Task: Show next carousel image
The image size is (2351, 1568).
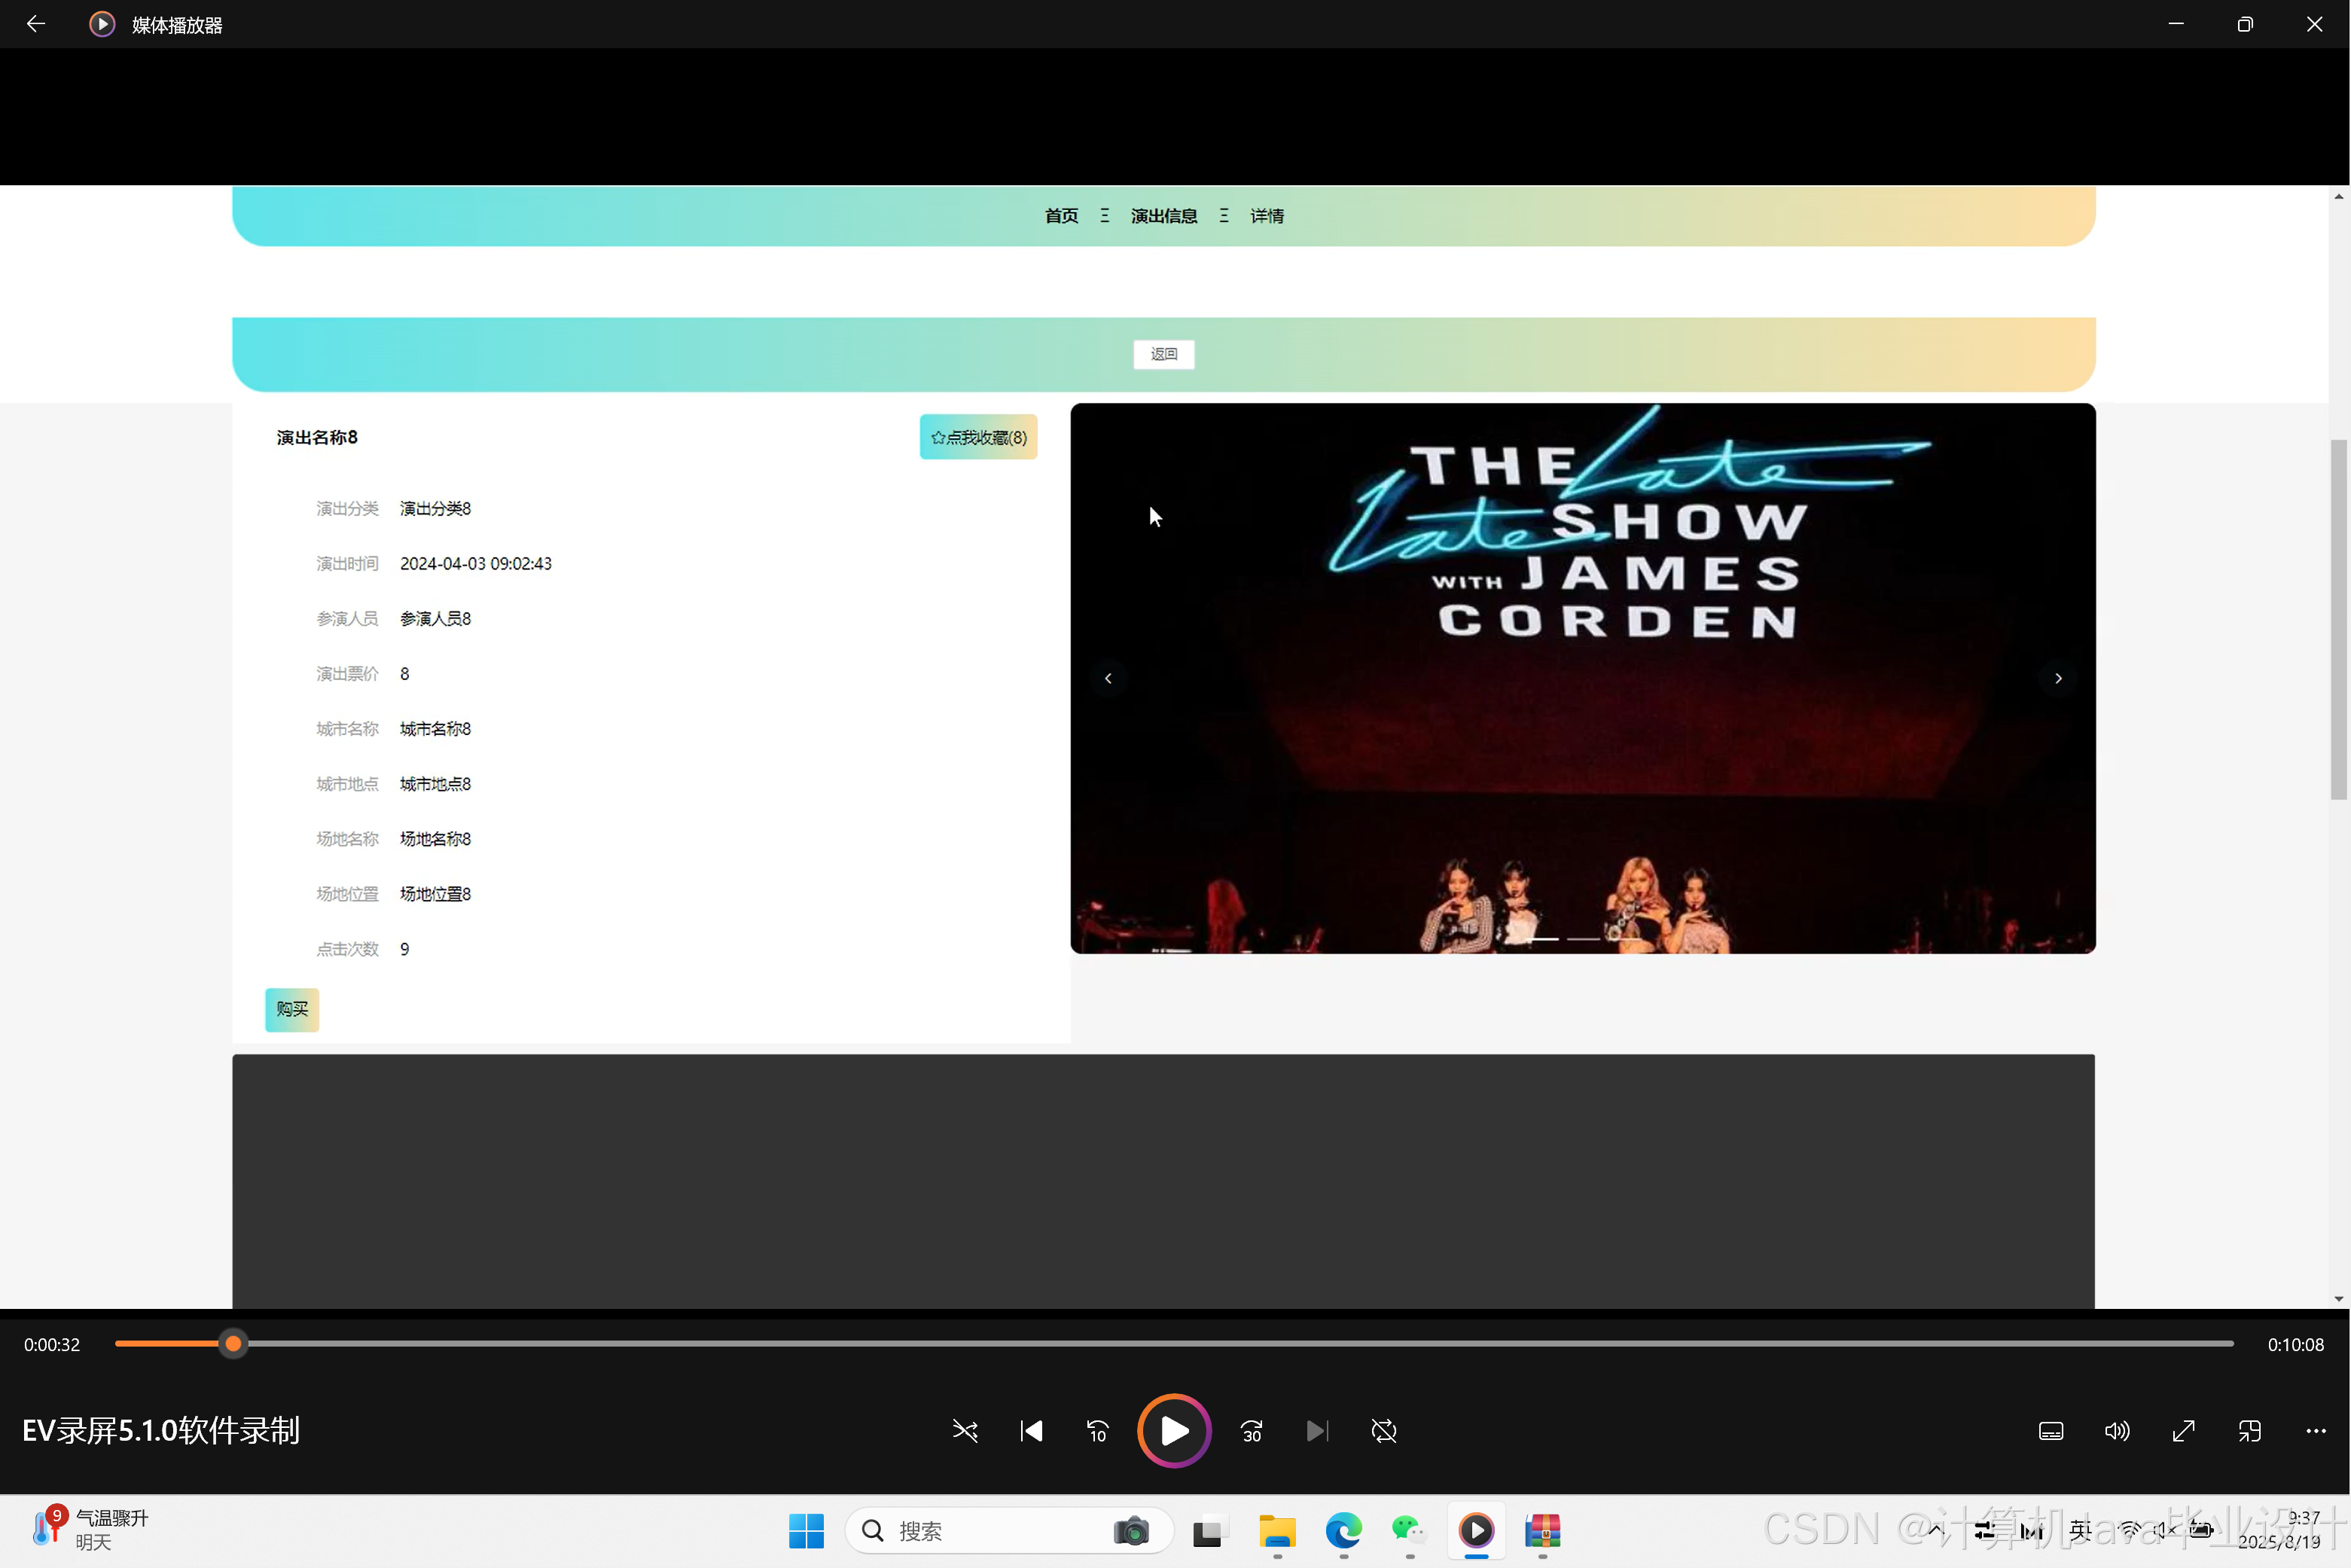Action: [x=2058, y=678]
